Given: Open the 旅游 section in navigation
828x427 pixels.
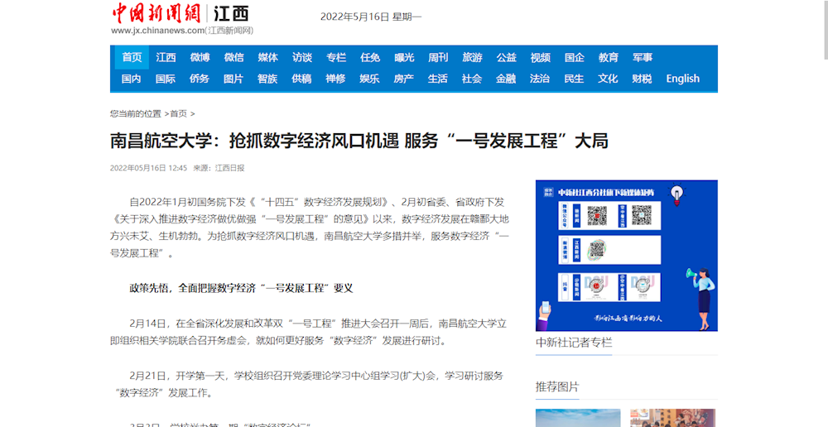Looking at the screenshot, I should click(472, 57).
